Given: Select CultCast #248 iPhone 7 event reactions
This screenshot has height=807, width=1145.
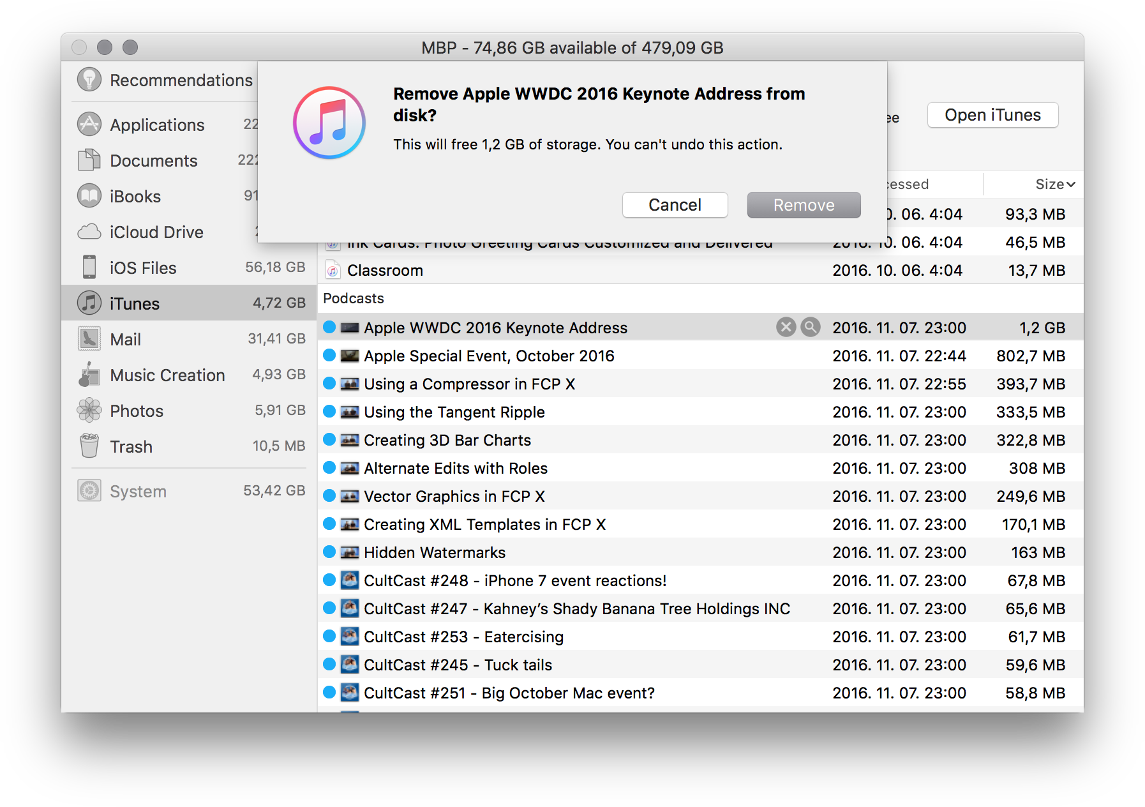Looking at the screenshot, I should [700, 580].
